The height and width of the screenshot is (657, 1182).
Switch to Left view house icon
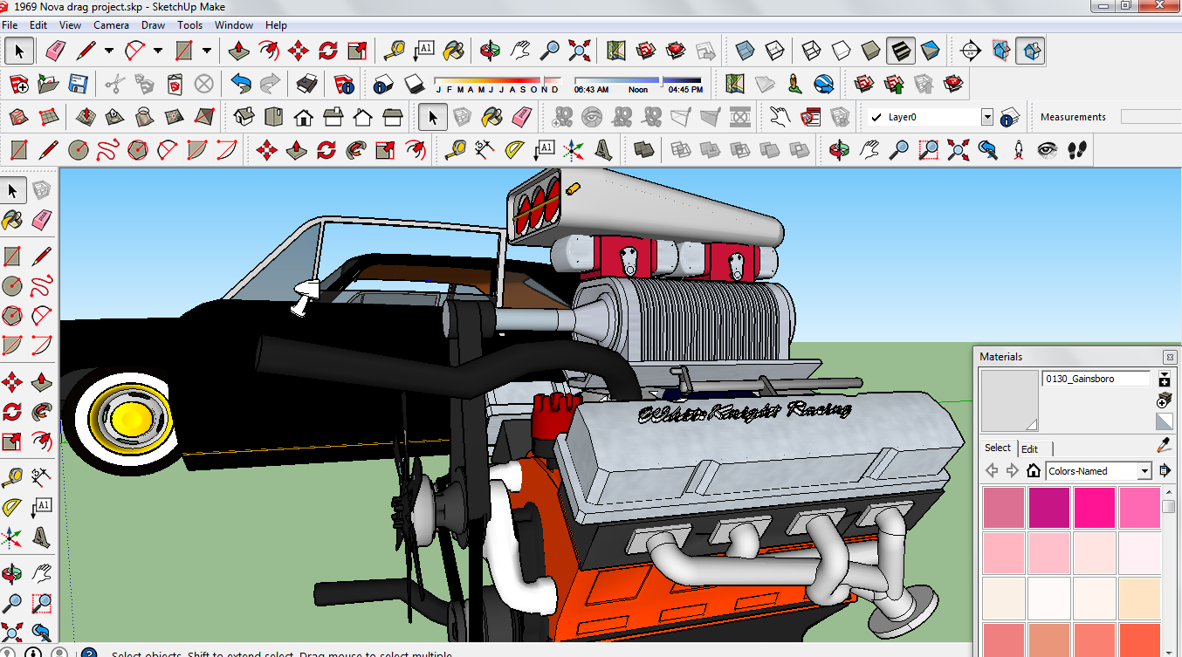[x=393, y=116]
